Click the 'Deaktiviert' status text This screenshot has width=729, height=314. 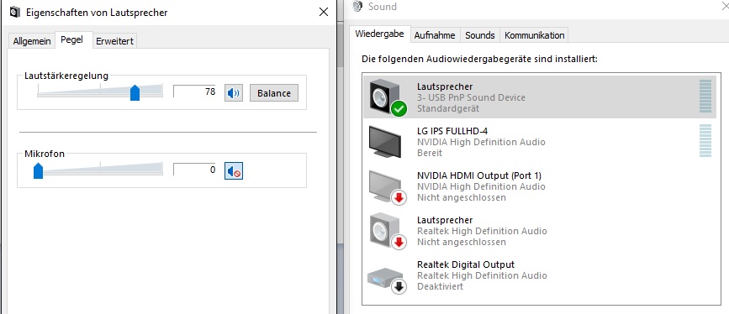(x=440, y=286)
